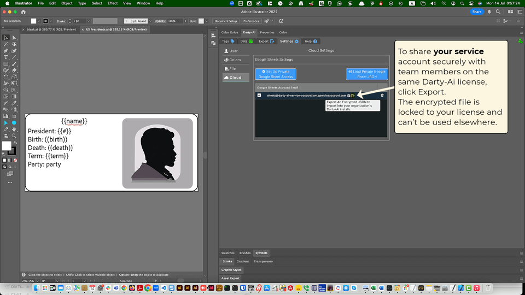Viewport: 525px width, 295px height.
Task: Click the white fill swatch in control bar
Action: tap(33, 21)
